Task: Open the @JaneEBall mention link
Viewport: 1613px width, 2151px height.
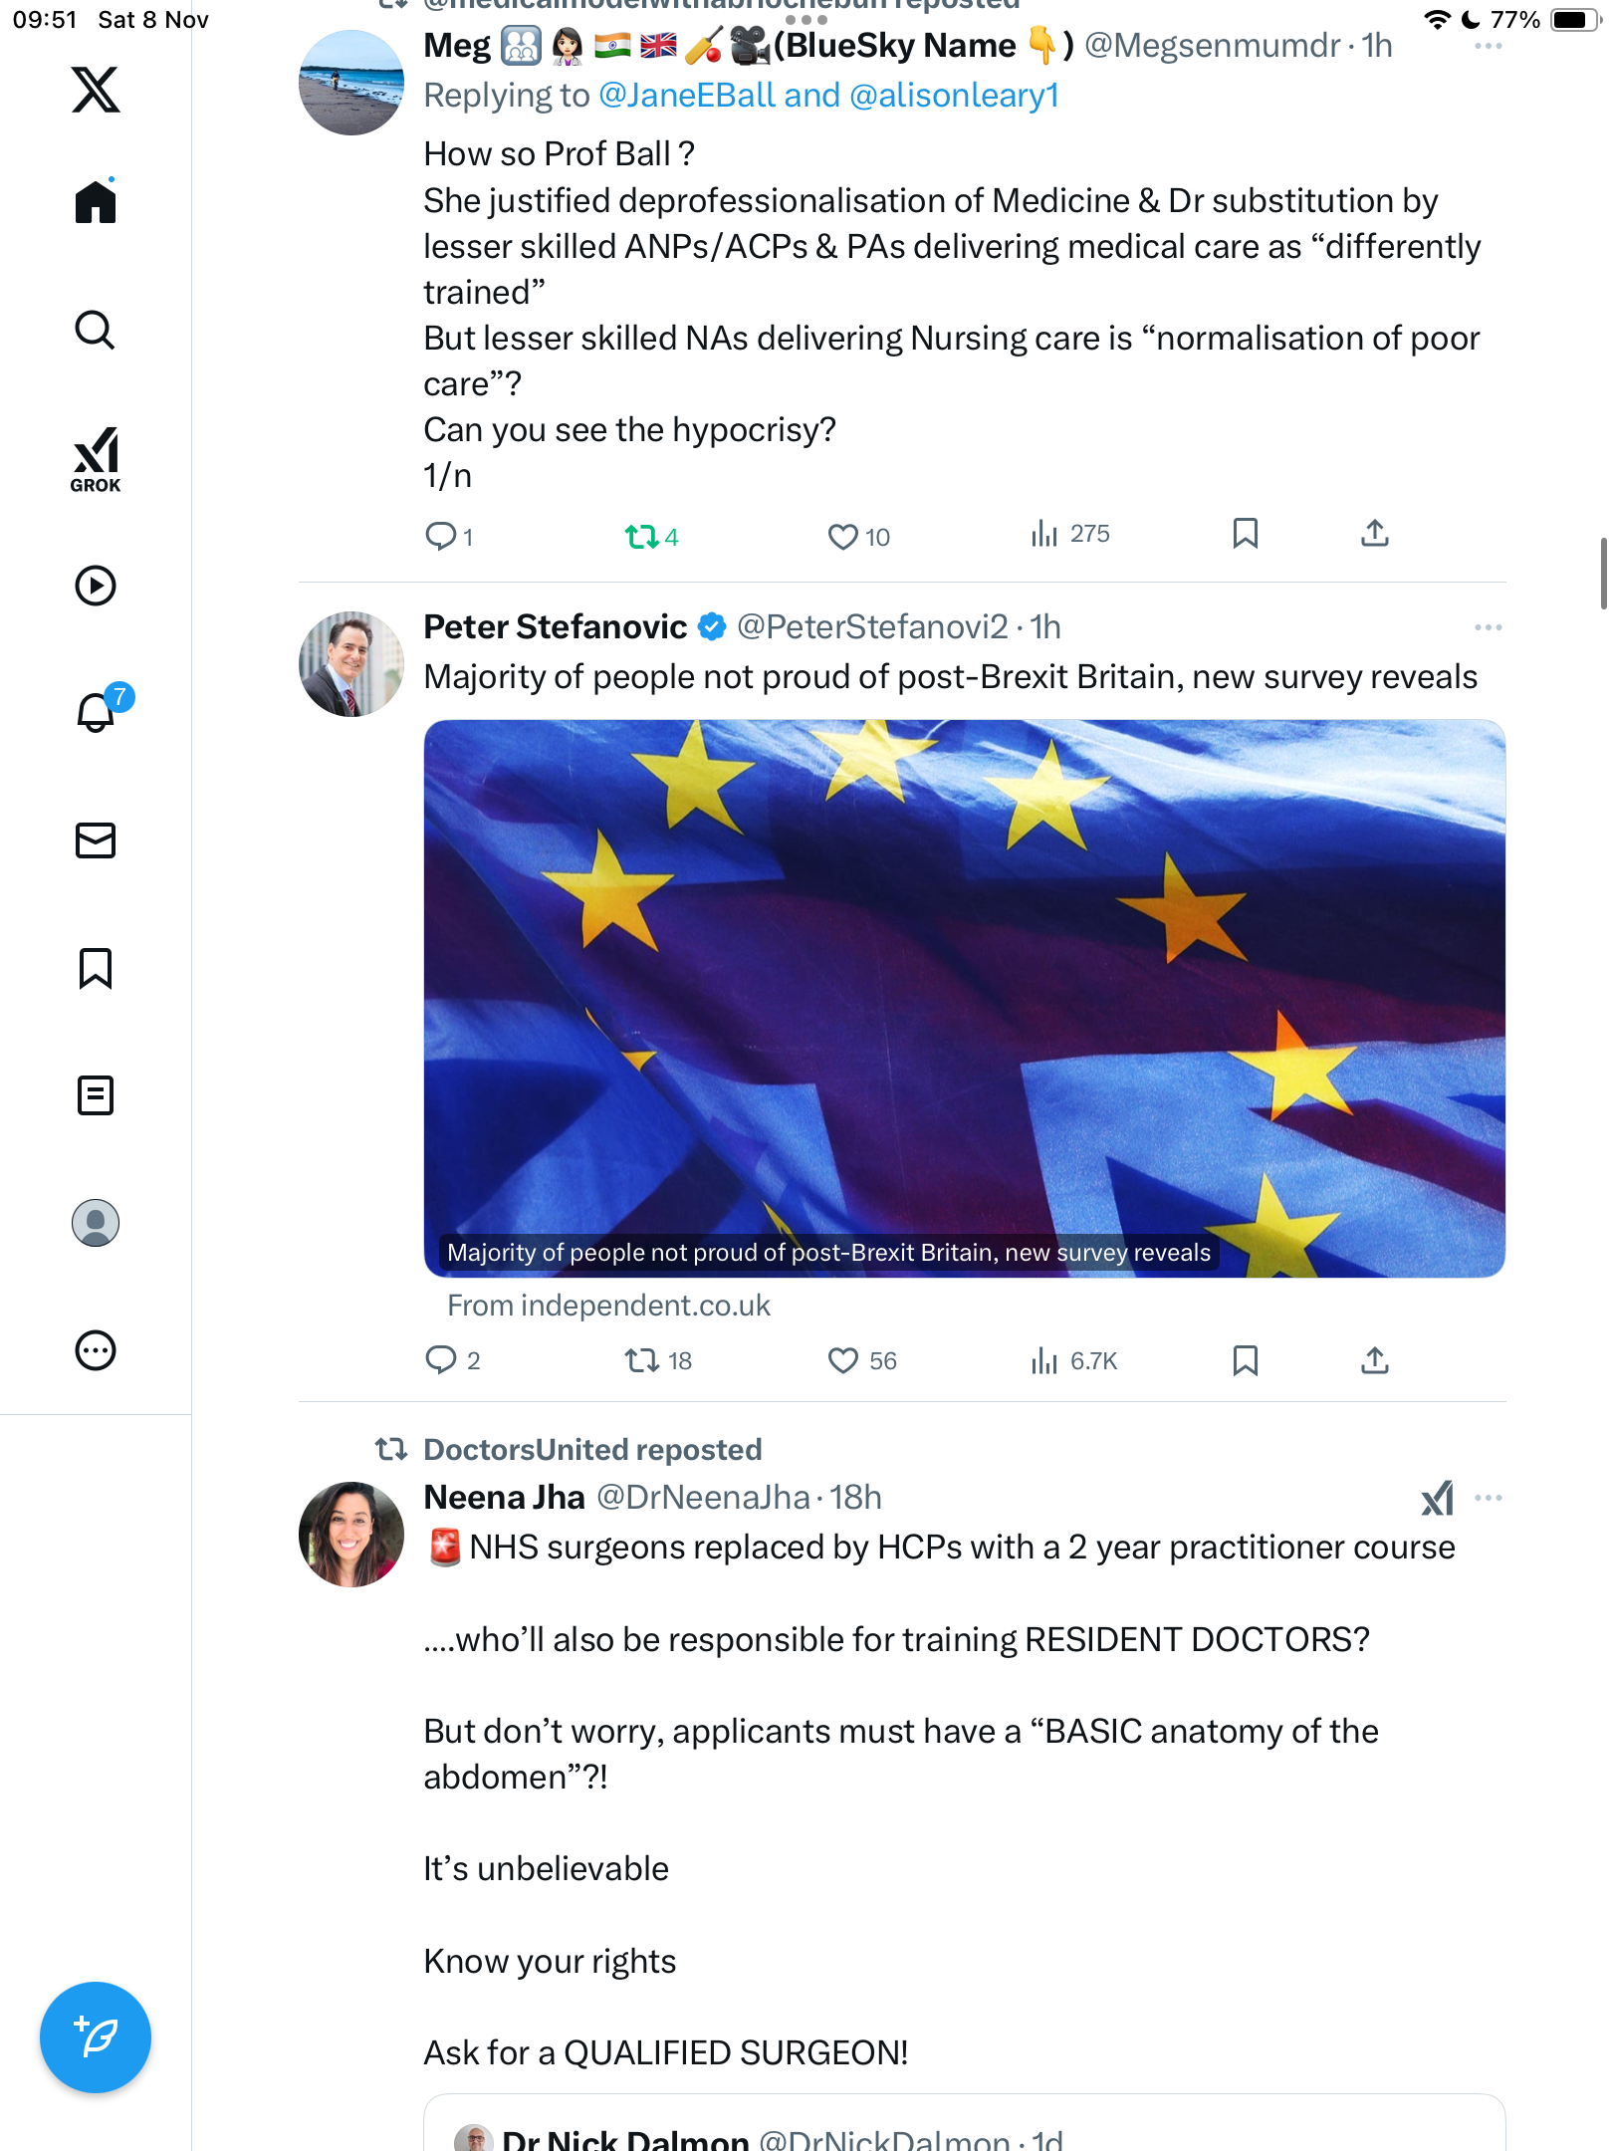Action: coord(686,96)
